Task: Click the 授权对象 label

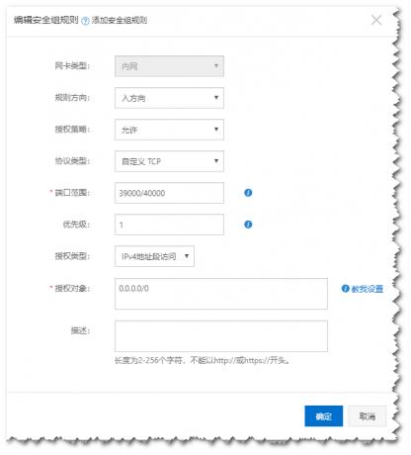Action: (72, 289)
